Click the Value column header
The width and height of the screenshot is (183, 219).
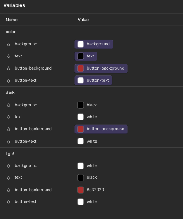[x=83, y=20]
